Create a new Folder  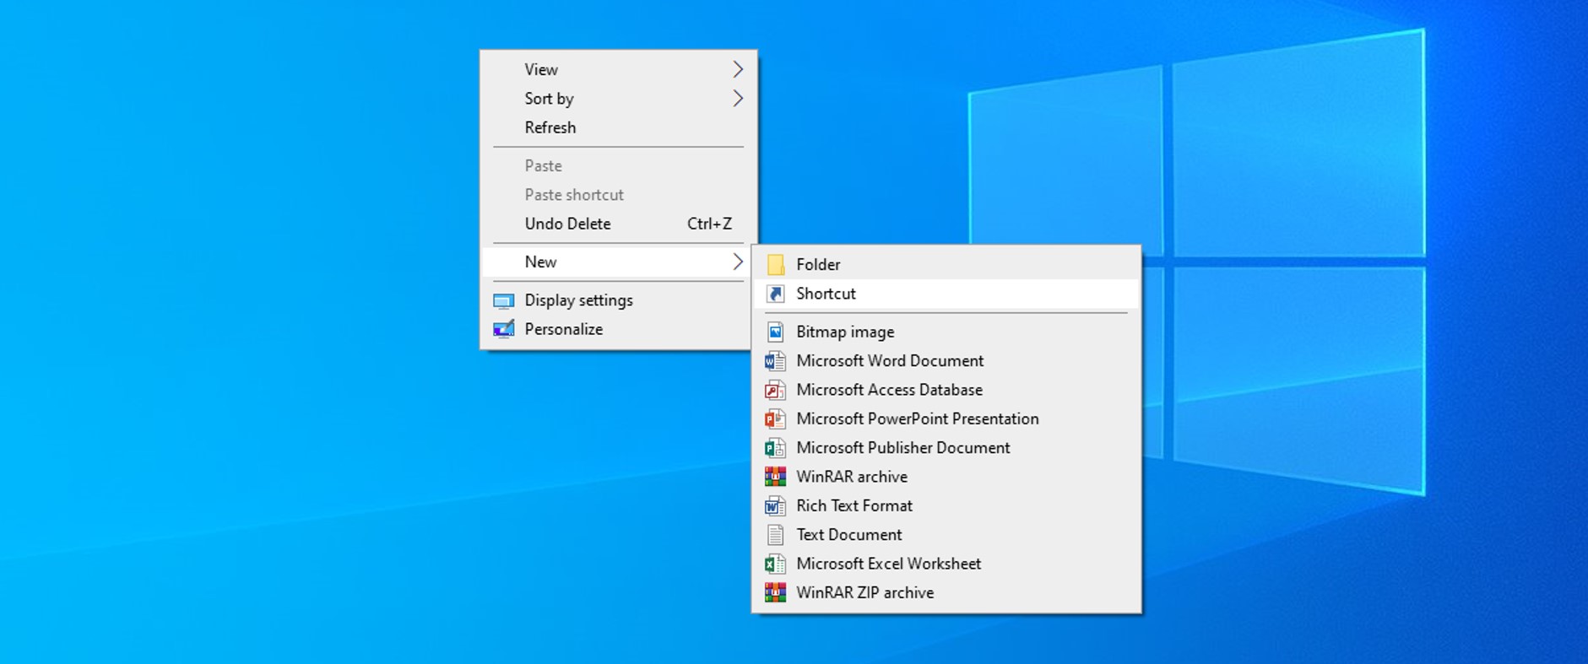click(946, 264)
